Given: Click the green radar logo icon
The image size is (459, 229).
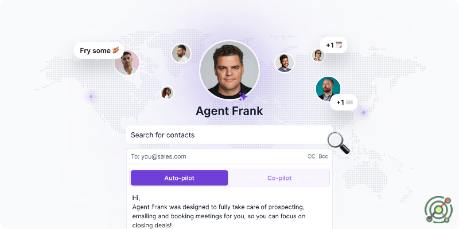Looking at the screenshot, I should click(x=438, y=210).
